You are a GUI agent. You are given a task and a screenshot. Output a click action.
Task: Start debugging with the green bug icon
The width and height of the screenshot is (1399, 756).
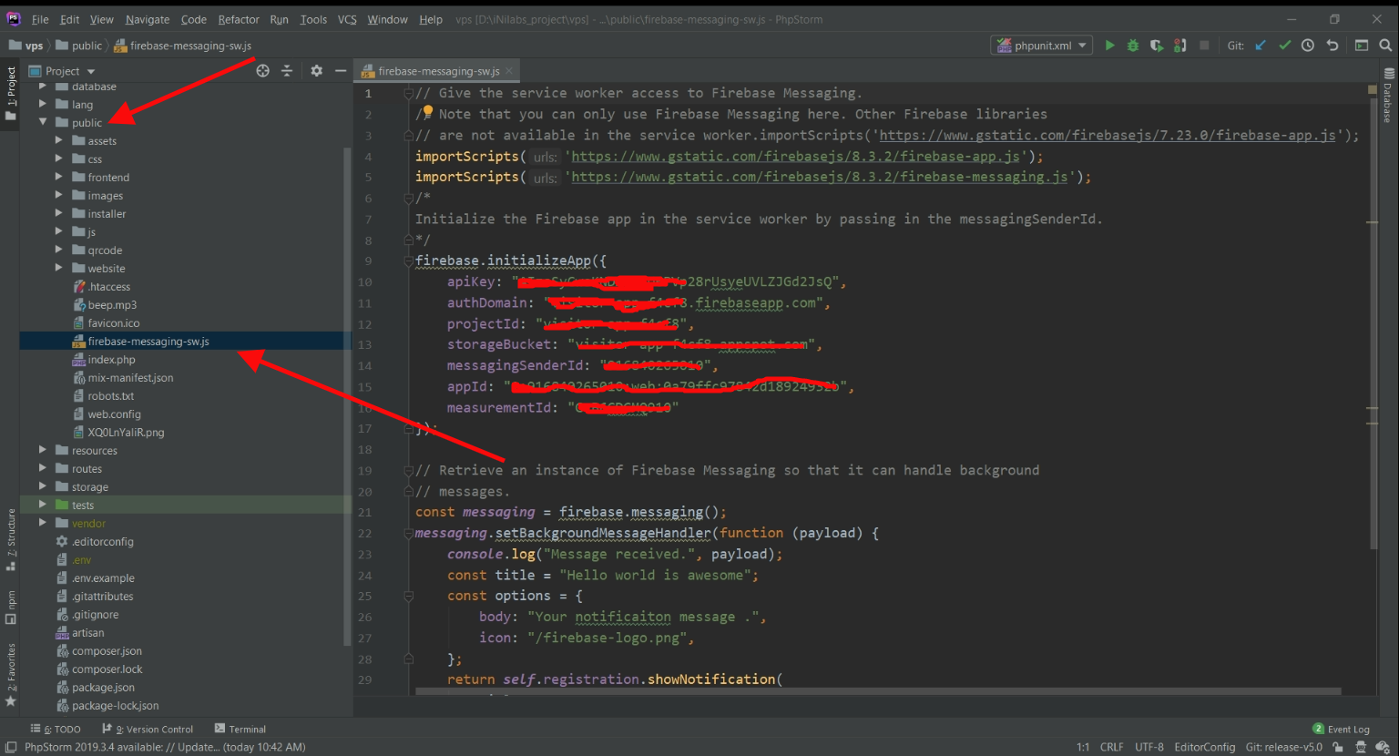click(x=1133, y=46)
